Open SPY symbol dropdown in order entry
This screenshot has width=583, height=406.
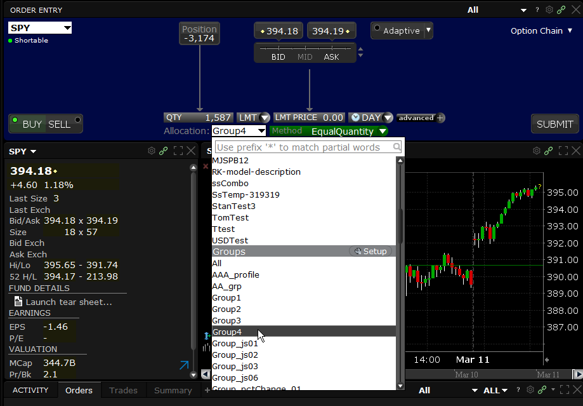click(x=67, y=28)
